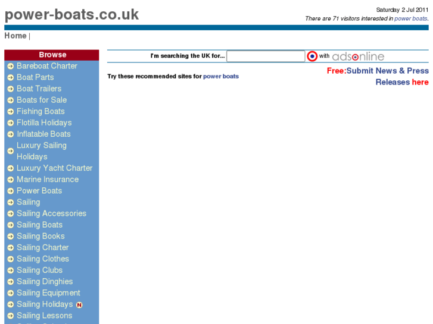Click the arrow icon beside Sailing Holidays
Viewport: 433px width, 324px height.
(x=11, y=304)
